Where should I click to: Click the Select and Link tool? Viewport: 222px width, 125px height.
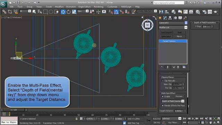coord(5,11)
